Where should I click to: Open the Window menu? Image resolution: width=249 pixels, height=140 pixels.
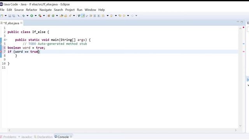(x=90, y=10)
